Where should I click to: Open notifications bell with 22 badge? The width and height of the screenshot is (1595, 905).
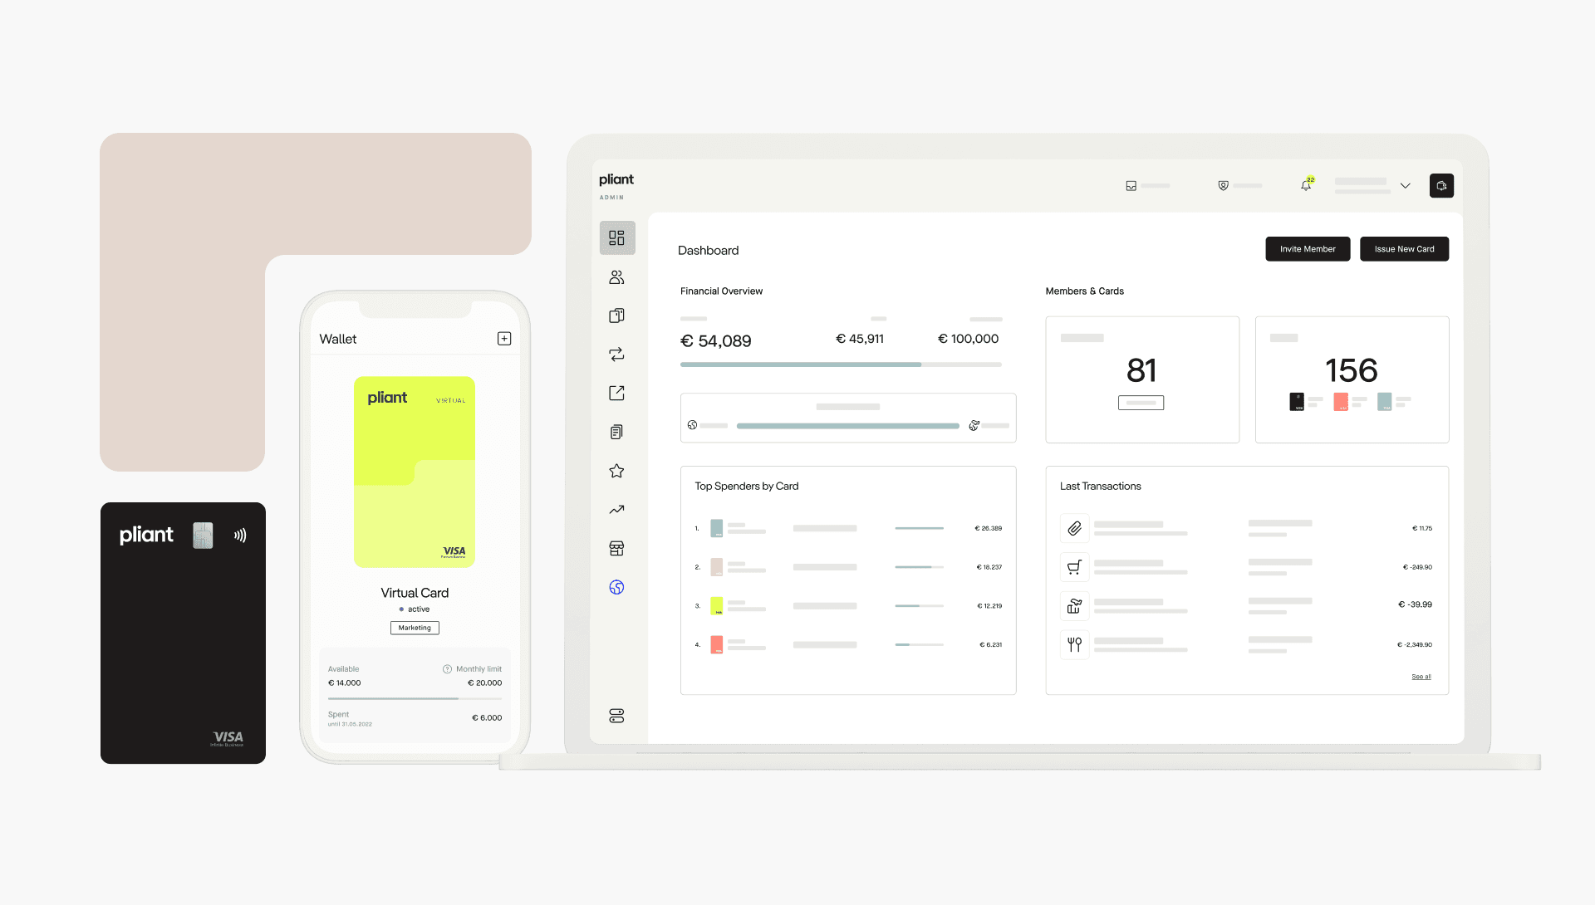(x=1307, y=184)
